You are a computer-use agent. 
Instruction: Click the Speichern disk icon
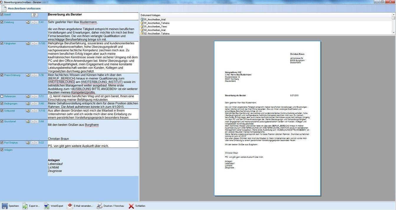[4, 206]
